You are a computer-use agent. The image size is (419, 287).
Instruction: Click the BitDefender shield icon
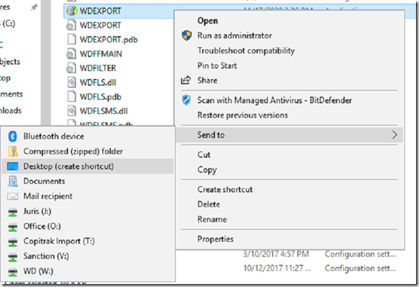(x=186, y=100)
